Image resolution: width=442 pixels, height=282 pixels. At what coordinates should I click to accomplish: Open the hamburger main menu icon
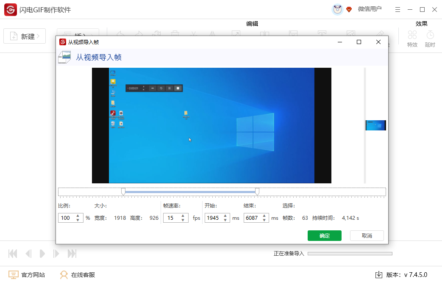tap(398, 9)
